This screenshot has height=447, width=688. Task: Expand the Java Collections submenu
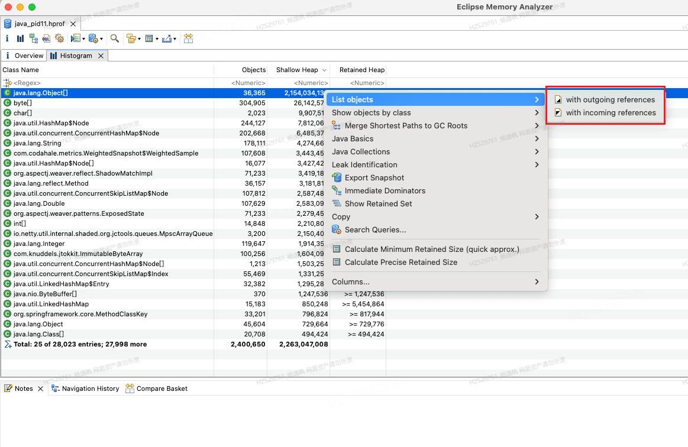pos(436,152)
